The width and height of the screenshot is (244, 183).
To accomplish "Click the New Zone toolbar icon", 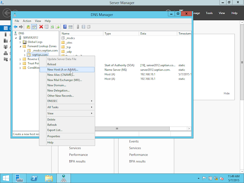I will tap(83, 27).
